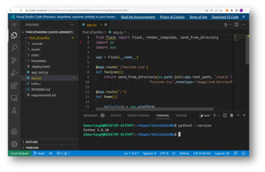Screen dimensions: 265x172
Task: Open the Extensions view
Action: point(14,85)
